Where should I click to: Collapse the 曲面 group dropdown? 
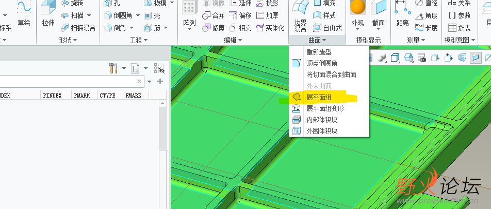click(x=317, y=40)
